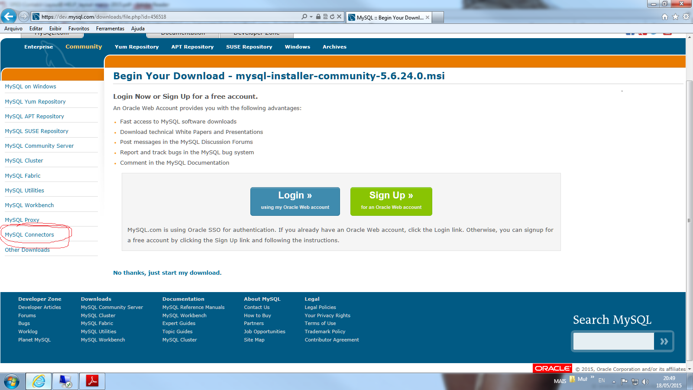Click Sign Up for an Oracle Web account
Image resolution: width=693 pixels, height=390 pixels.
point(391,201)
